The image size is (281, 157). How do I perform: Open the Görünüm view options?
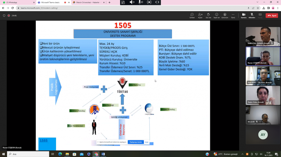tap(225, 16)
